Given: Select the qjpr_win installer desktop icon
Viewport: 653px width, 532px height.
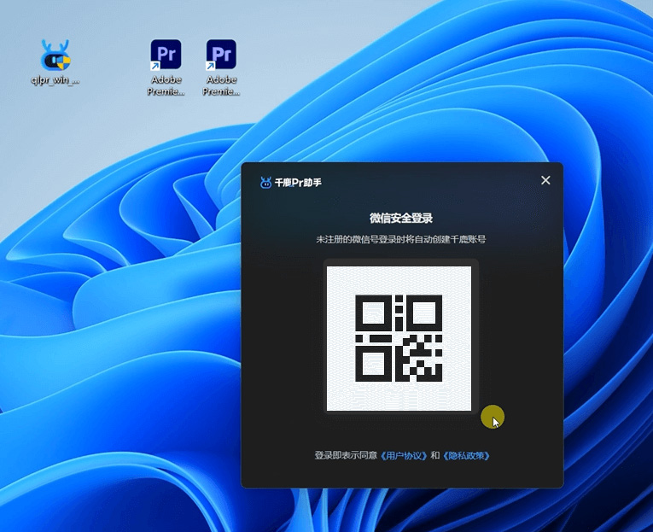Looking at the screenshot, I should (x=55, y=56).
